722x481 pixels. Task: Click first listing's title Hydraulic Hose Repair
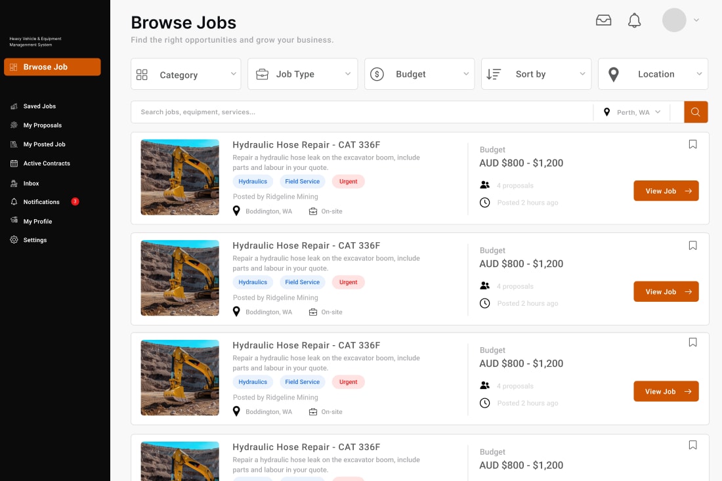(307, 145)
